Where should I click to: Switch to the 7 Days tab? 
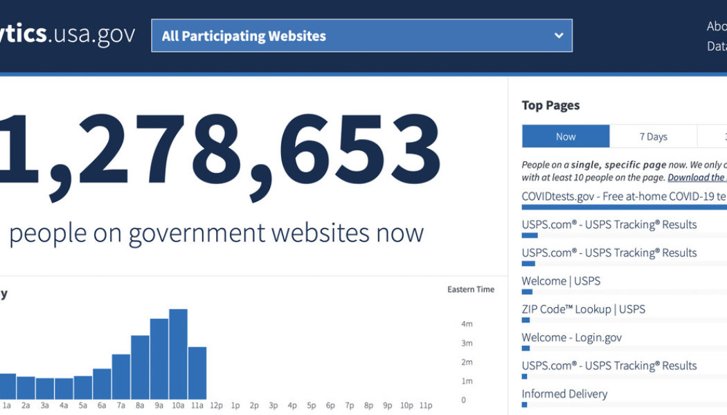click(x=654, y=136)
